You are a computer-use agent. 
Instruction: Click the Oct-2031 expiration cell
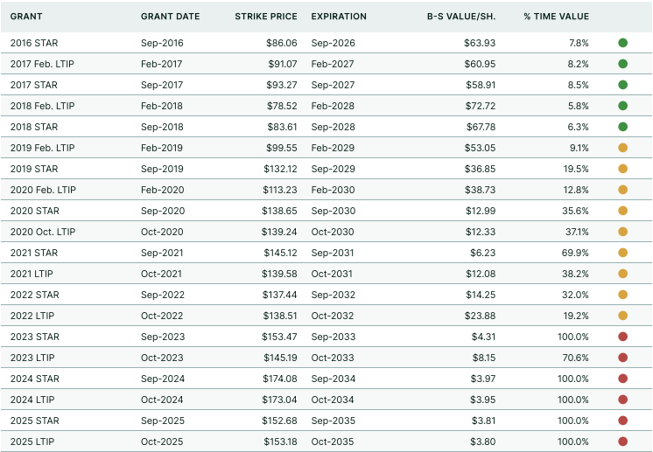[332, 274]
